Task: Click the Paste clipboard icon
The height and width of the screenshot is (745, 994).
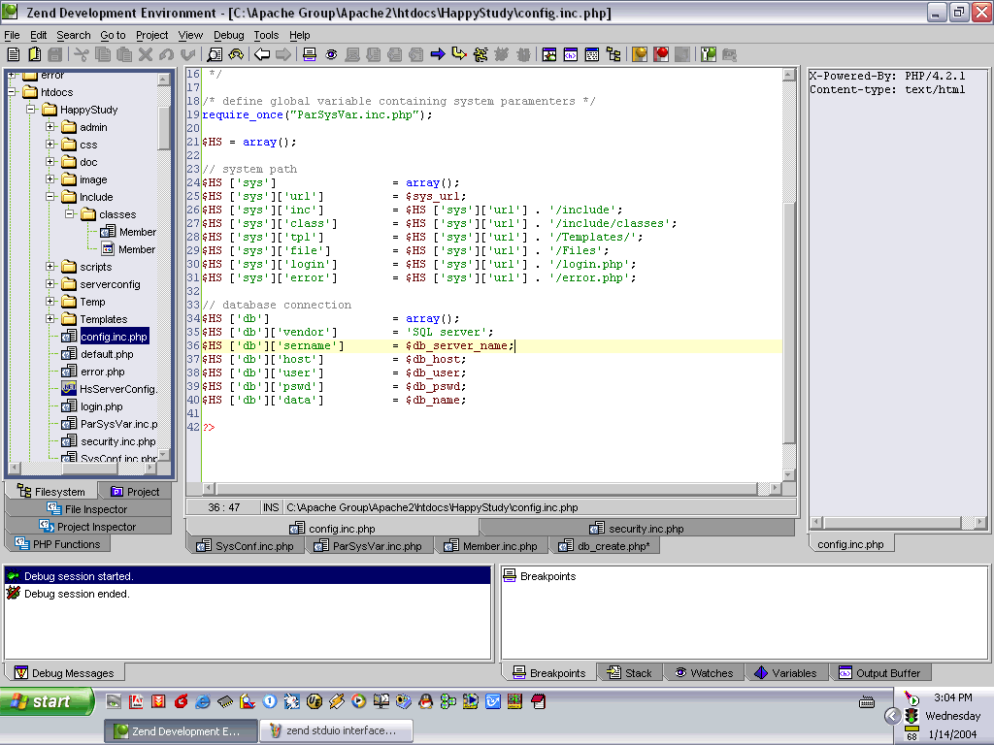Action: click(x=124, y=54)
